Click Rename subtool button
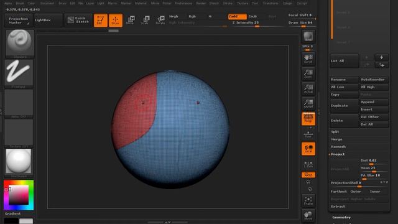This screenshot has width=398, height=224. [x=344, y=80]
